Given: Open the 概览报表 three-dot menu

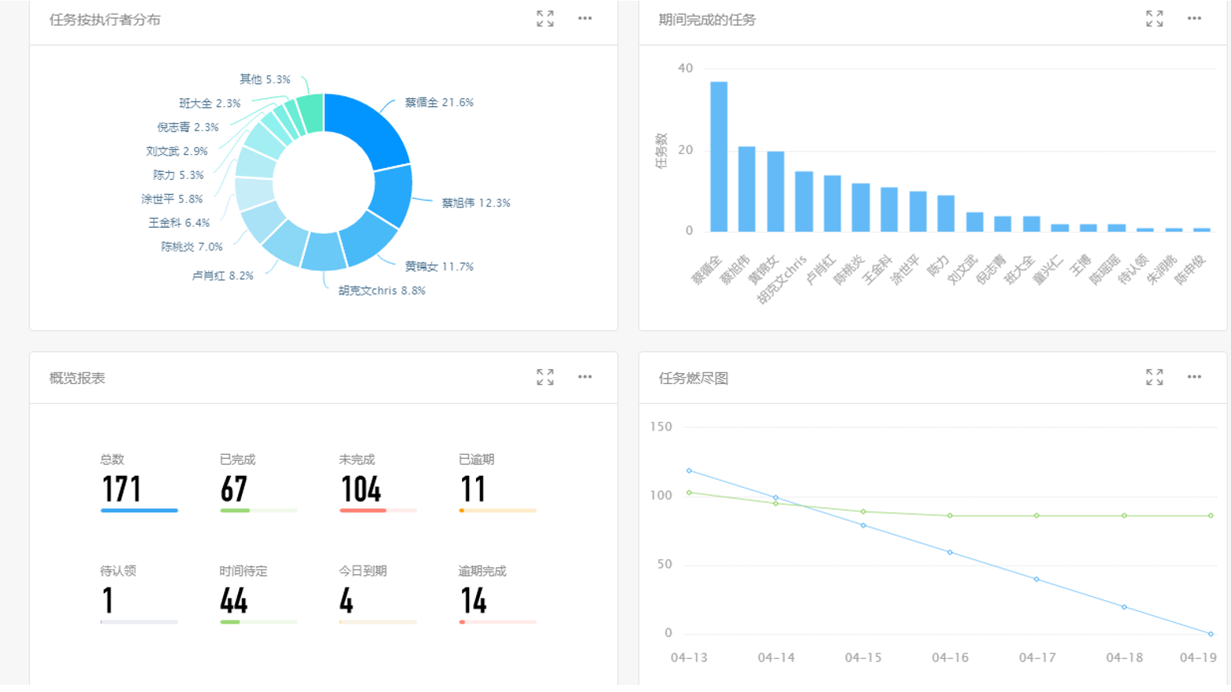Looking at the screenshot, I should tap(585, 377).
